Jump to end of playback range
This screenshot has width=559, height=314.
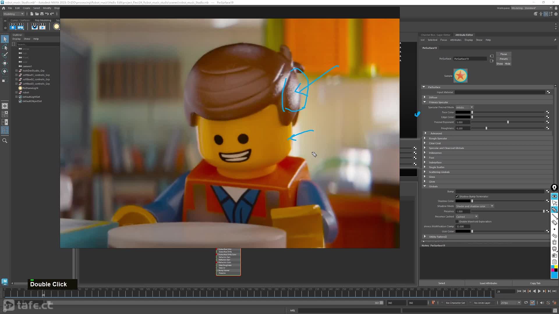click(x=554, y=291)
